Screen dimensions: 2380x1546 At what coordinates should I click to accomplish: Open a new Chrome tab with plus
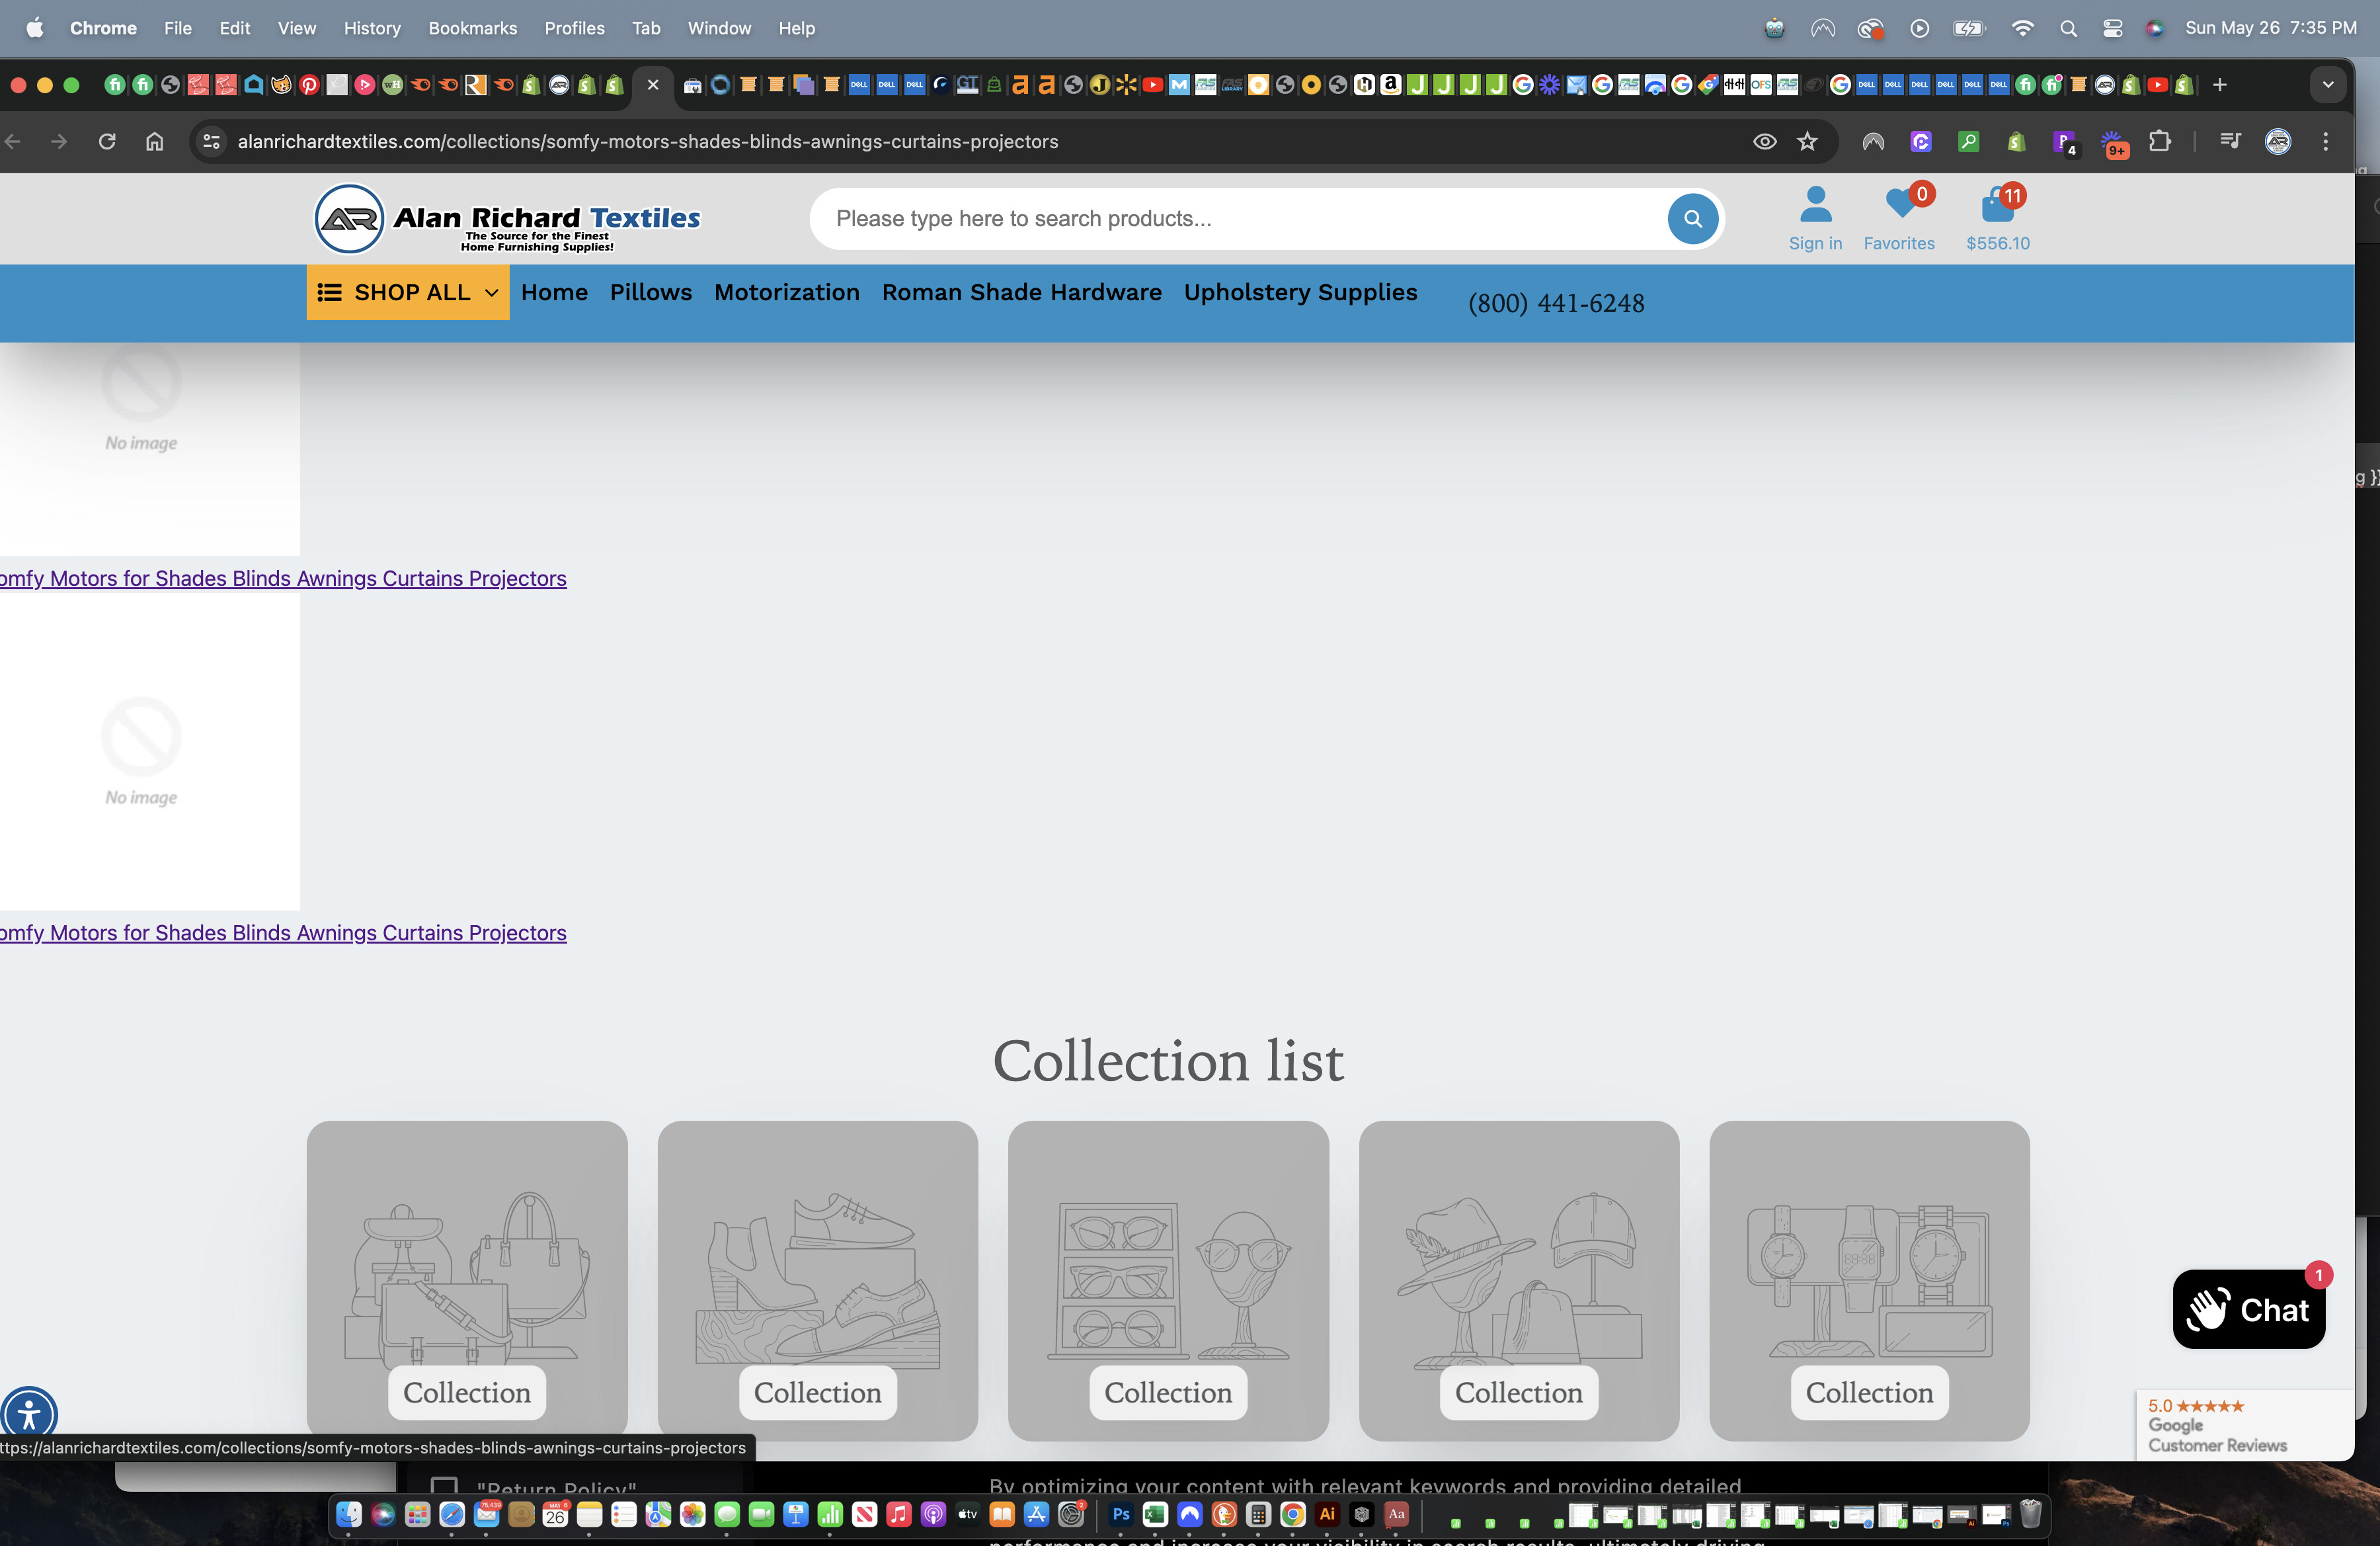(2220, 85)
